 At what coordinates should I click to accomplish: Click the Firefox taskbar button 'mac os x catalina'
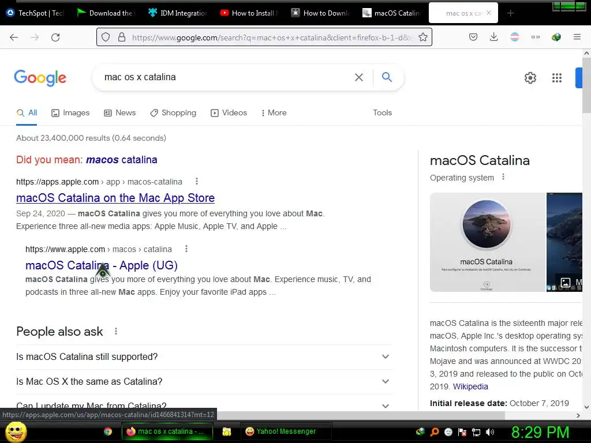(167, 431)
